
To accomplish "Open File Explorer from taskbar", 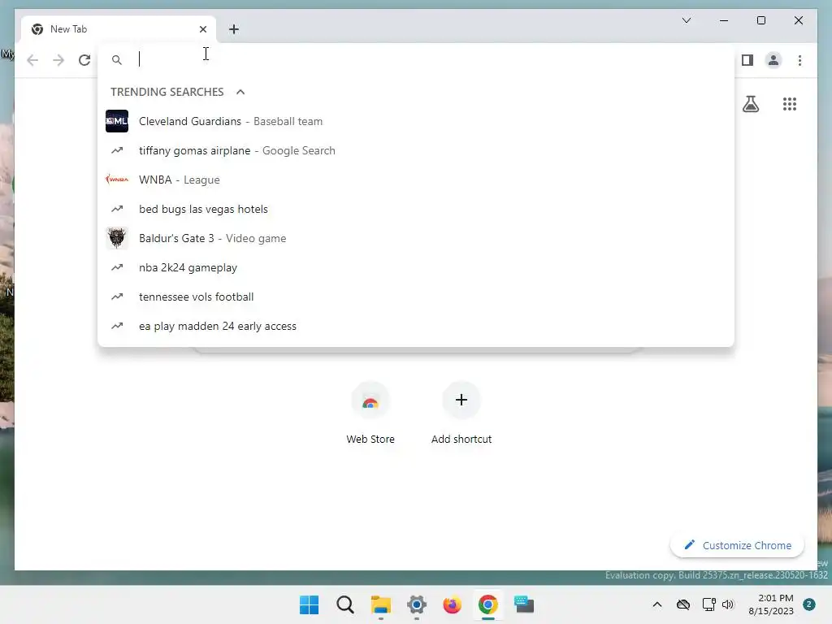I will pos(380,604).
